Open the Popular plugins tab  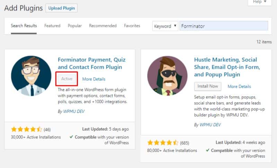75,26
